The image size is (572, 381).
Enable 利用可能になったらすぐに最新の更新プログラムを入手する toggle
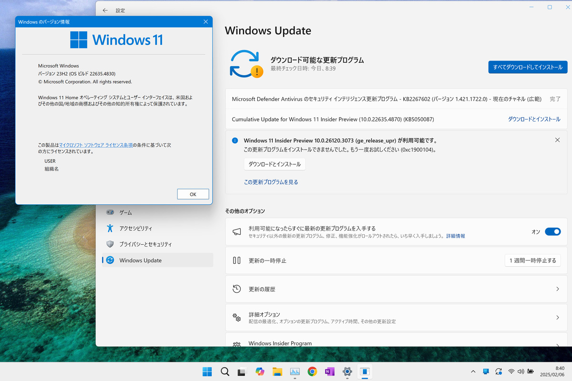point(553,231)
